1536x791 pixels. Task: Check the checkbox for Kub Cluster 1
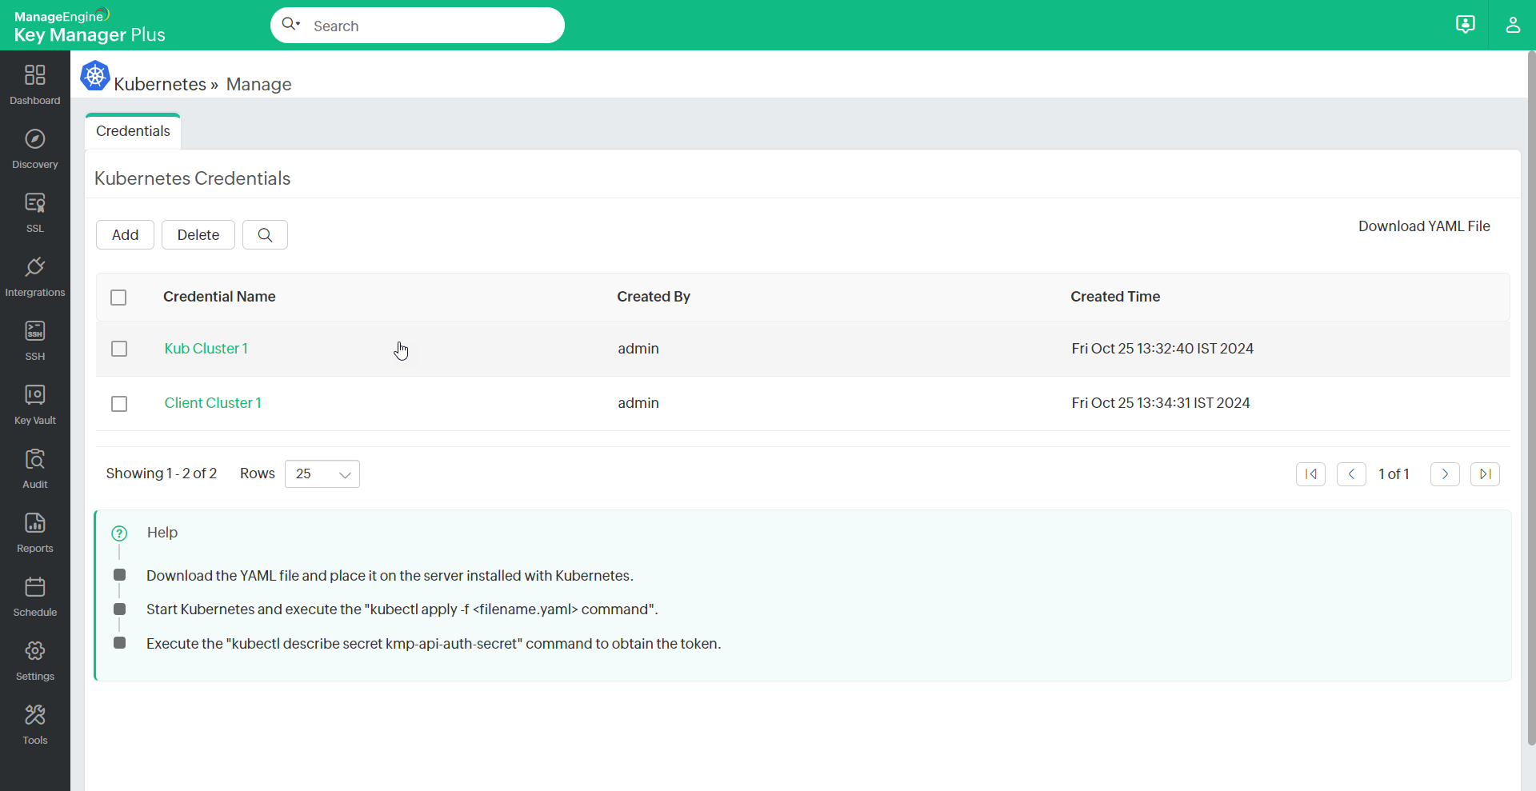[x=118, y=349]
